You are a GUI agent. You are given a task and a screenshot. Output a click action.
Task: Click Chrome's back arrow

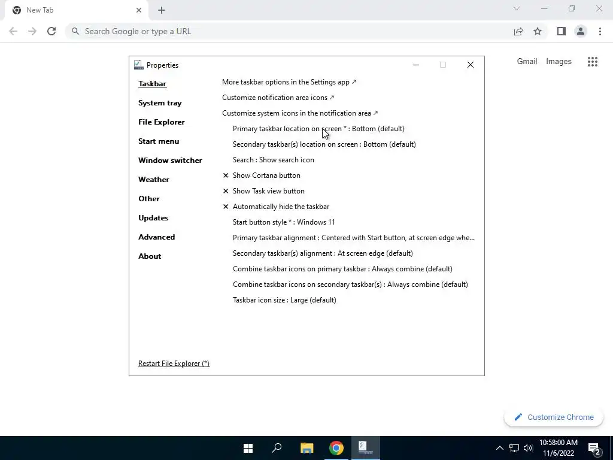click(x=13, y=31)
